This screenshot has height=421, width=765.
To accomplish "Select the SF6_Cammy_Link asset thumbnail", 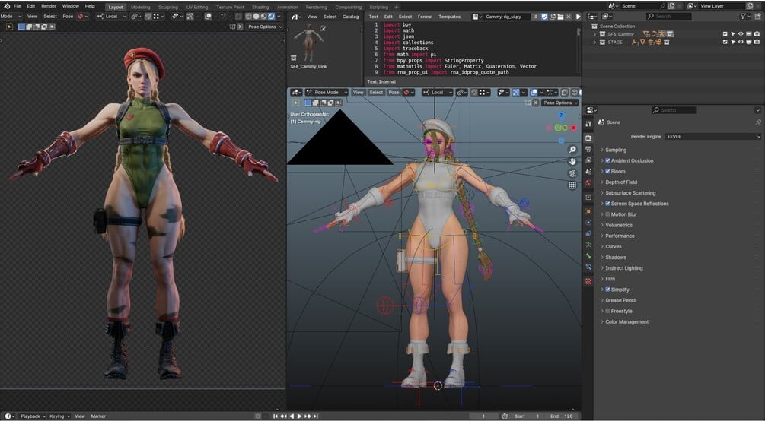I will click(308, 43).
